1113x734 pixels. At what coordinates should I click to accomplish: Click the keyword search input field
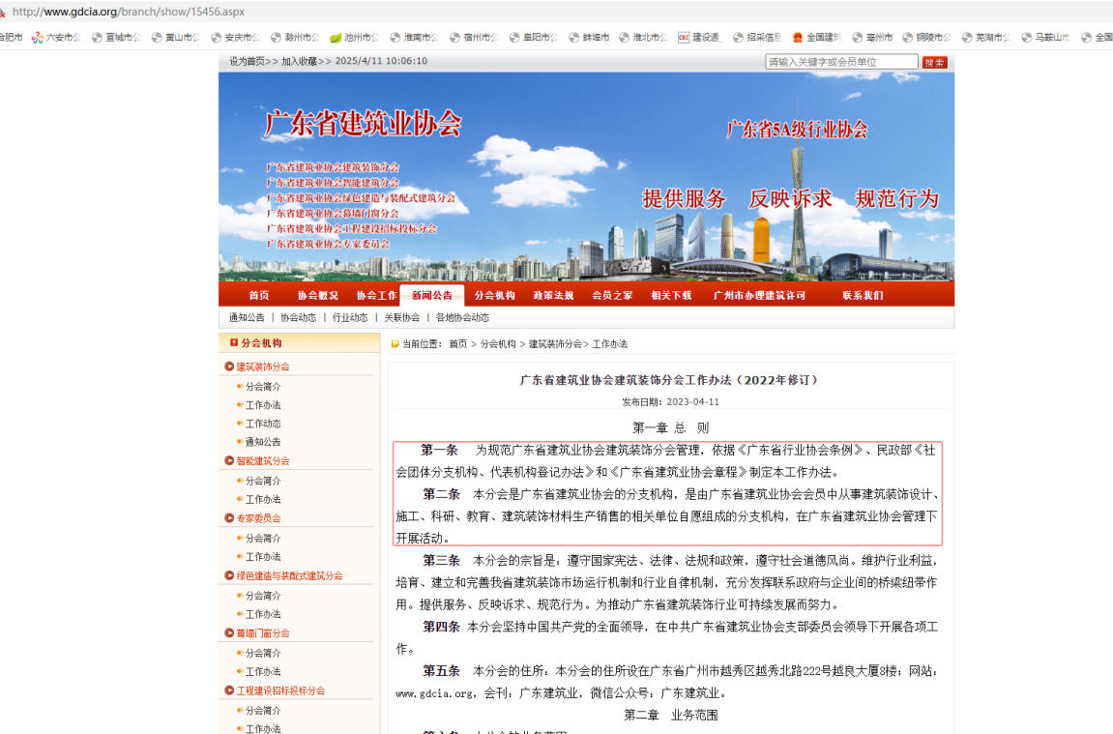pos(841,62)
